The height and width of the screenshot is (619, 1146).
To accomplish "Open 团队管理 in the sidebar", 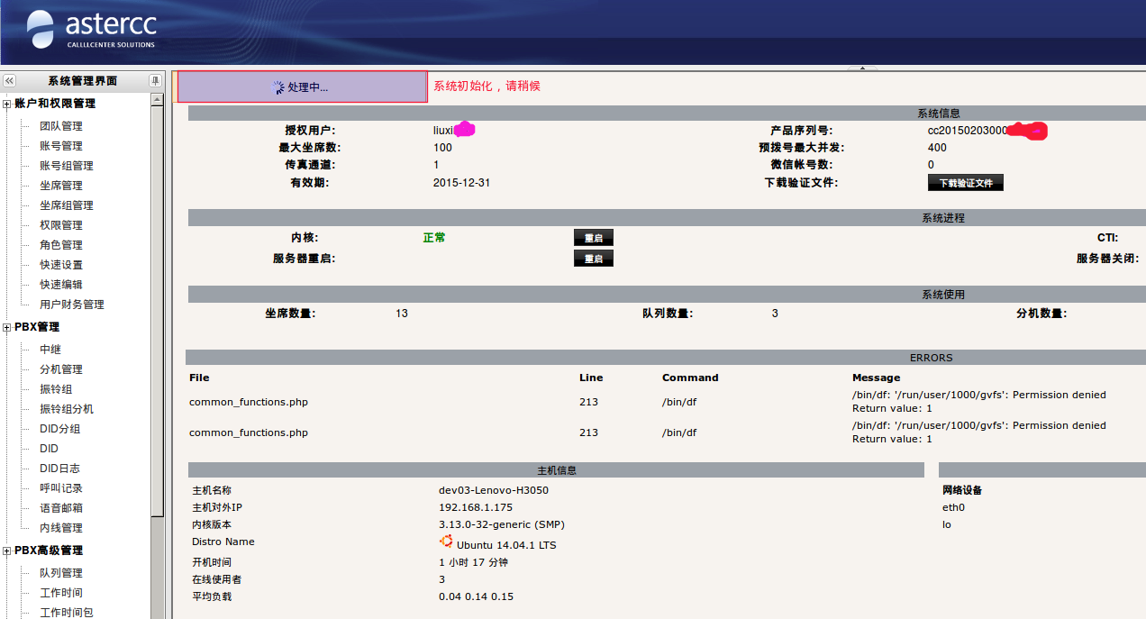I will click(x=60, y=126).
